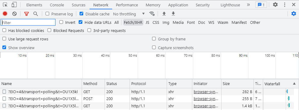Sort by Size column header
The height and width of the screenshot is (110, 299).
coord(238,84)
